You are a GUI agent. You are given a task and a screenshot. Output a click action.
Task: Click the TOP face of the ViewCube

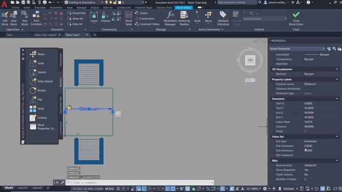(x=250, y=60)
